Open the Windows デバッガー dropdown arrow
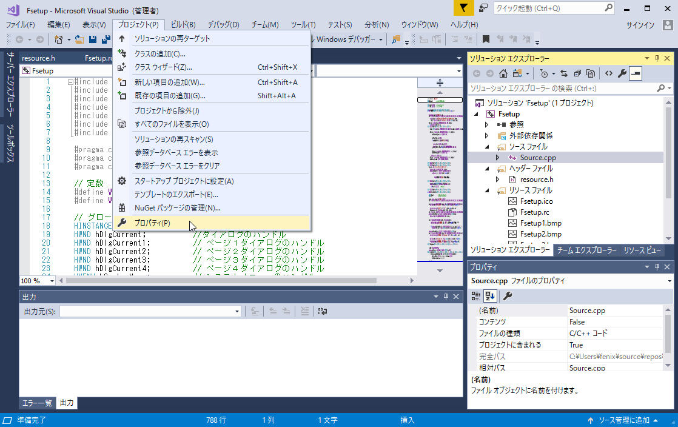 click(x=381, y=39)
